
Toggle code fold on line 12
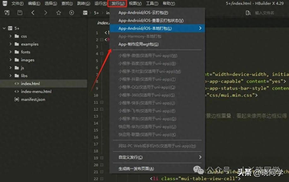[x=102, y=109]
